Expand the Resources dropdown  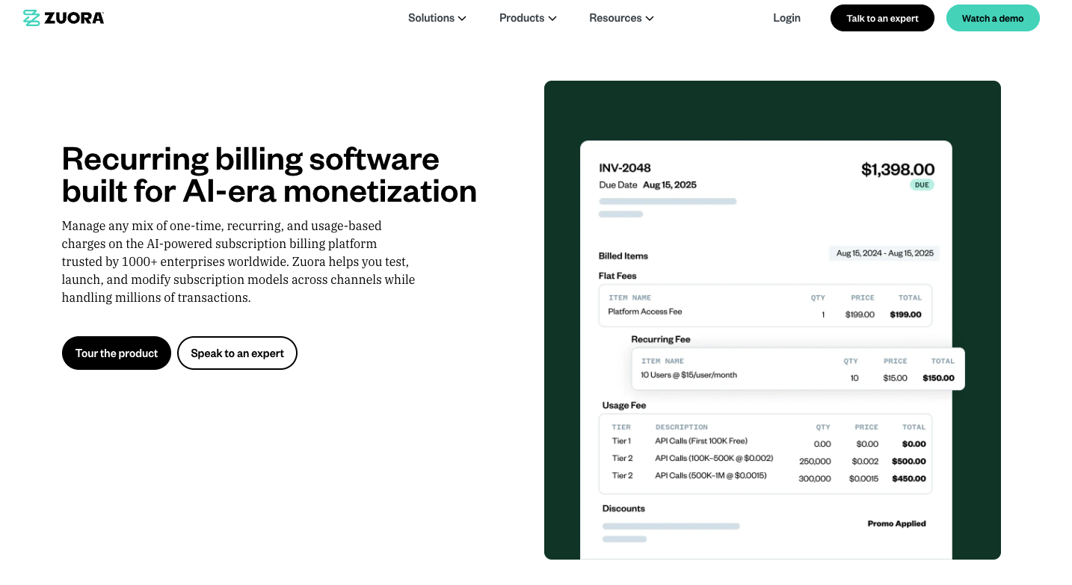click(x=621, y=18)
